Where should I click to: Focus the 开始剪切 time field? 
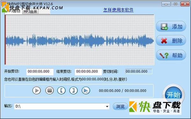[40, 72]
